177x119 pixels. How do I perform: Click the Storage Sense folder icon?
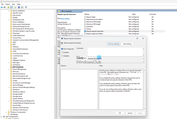(11, 96)
